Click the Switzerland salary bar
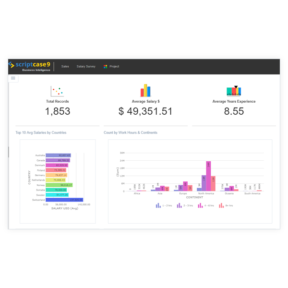Image resolution: width=288 pixels, height=288 pixels. (x=64, y=200)
